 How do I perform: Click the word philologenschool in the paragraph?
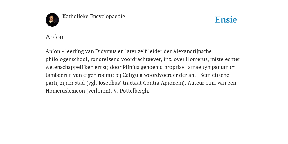(x=67, y=59)
